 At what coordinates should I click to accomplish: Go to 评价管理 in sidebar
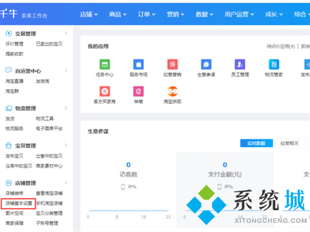point(14,44)
